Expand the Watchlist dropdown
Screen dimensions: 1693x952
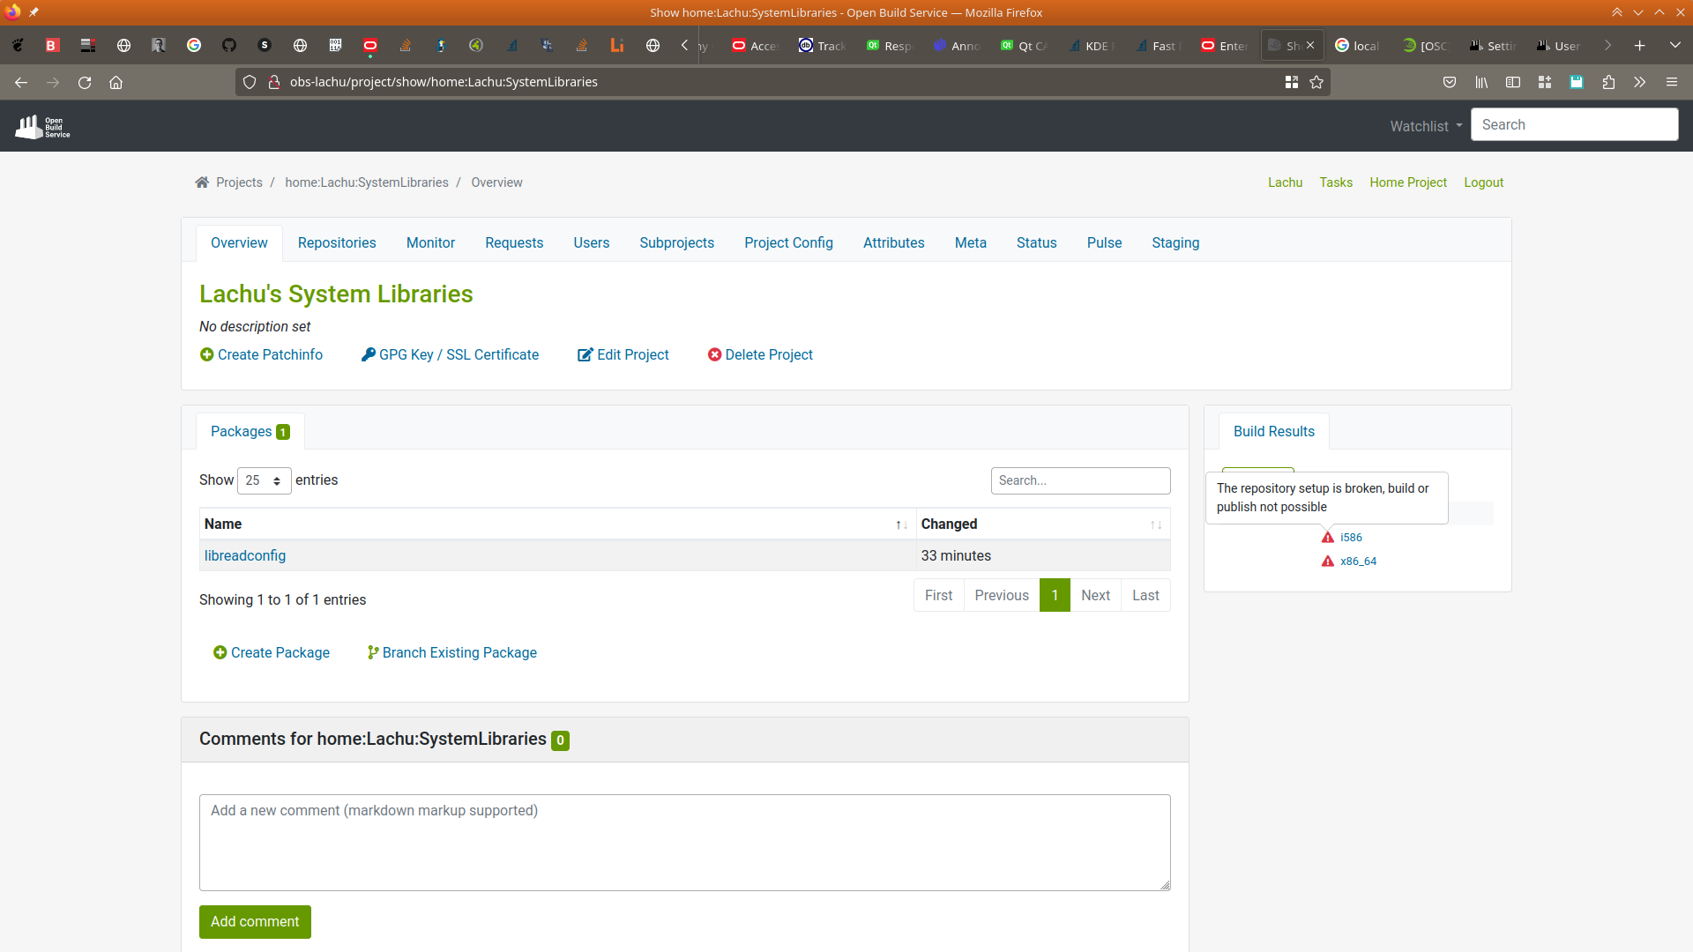click(x=1426, y=126)
